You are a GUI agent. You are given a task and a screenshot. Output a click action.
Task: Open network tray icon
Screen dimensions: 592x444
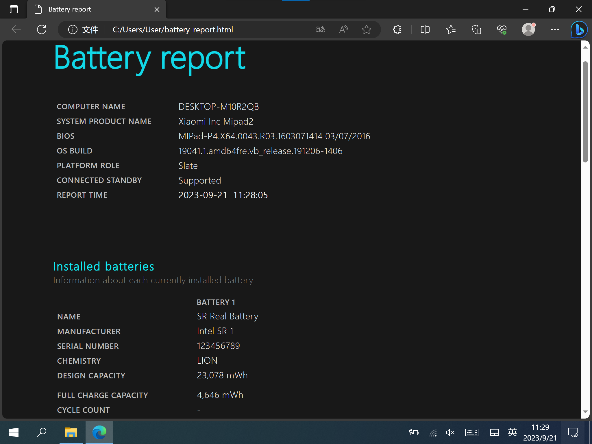(433, 432)
